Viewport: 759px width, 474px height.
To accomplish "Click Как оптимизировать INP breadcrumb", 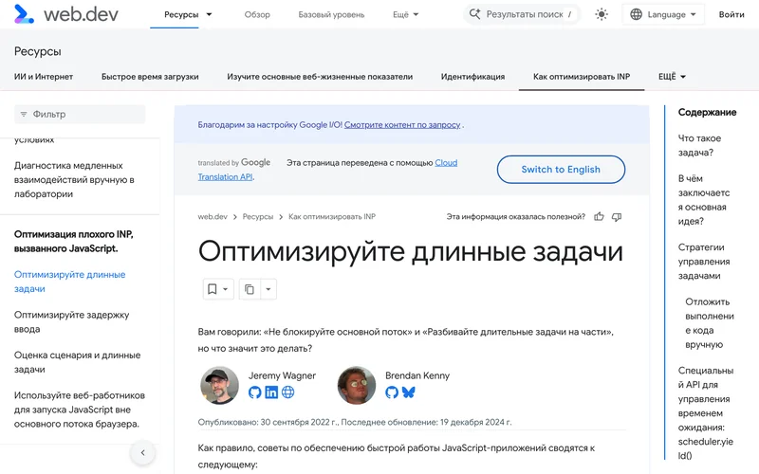I will 332,217.
